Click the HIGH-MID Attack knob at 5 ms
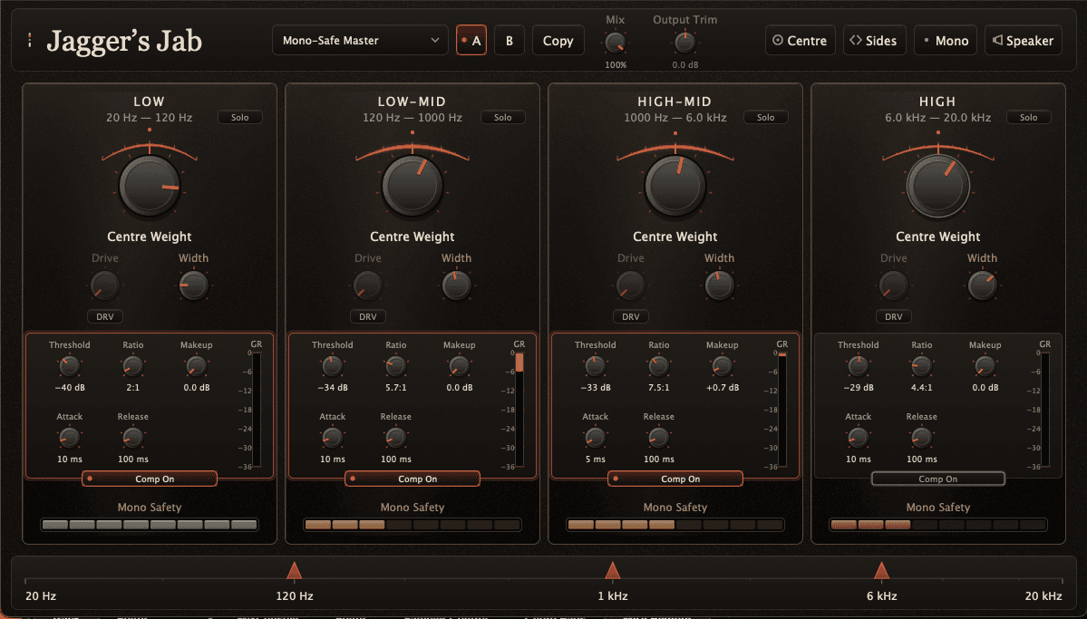This screenshot has height=619, width=1087. click(x=595, y=438)
